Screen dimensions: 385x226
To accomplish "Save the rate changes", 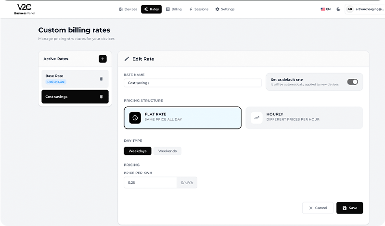I will click(x=349, y=208).
